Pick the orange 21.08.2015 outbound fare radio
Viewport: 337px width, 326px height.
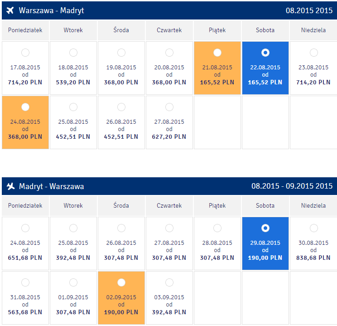point(217,53)
